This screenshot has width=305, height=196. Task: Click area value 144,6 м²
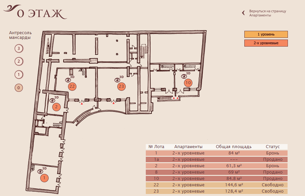(234, 185)
